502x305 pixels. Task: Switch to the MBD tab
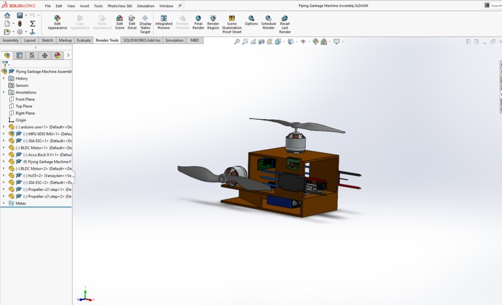(195, 40)
